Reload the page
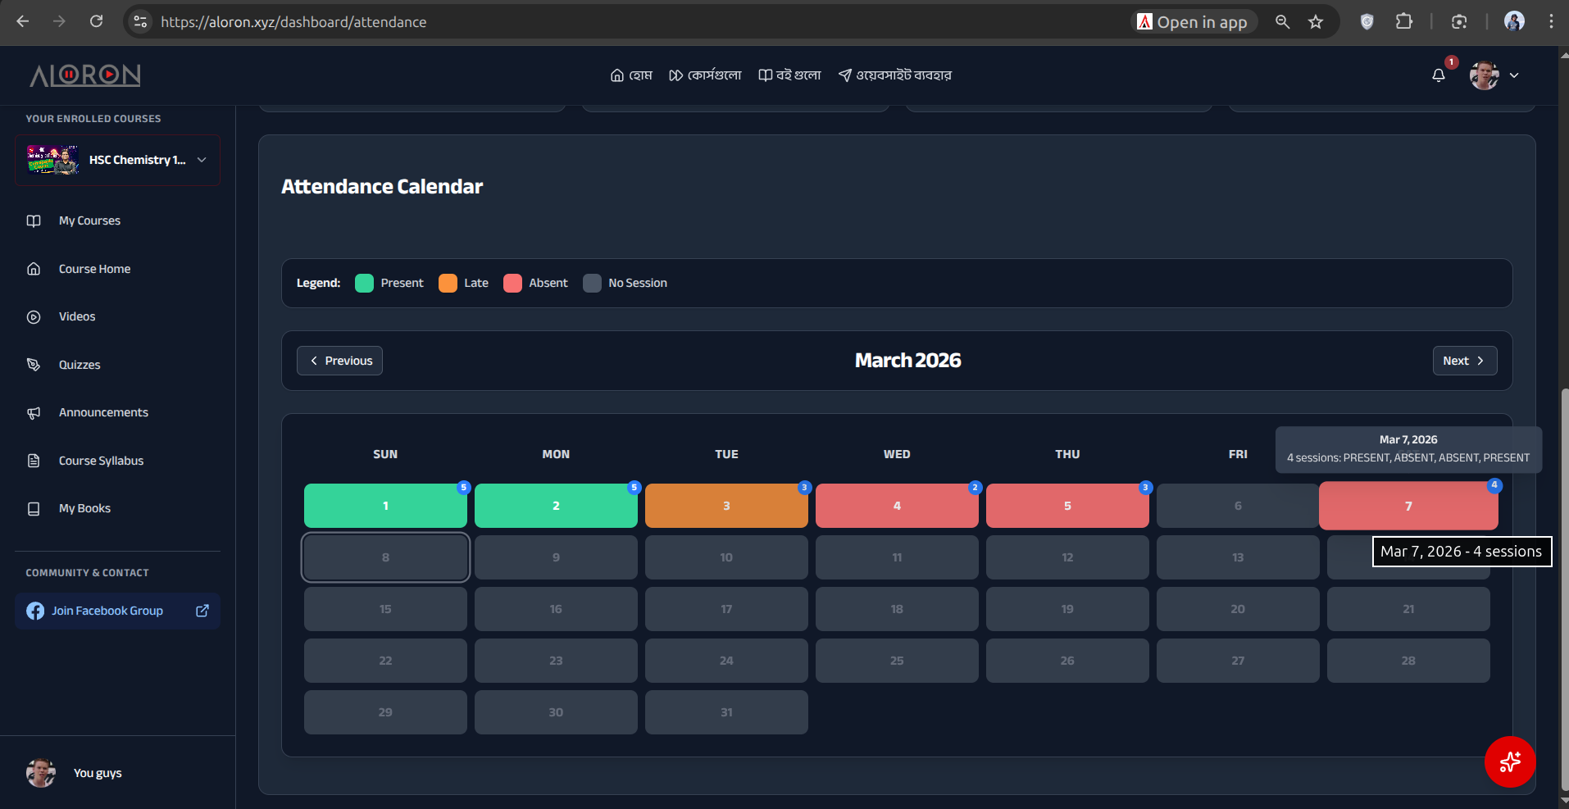The image size is (1569, 809). coord(96,22)
